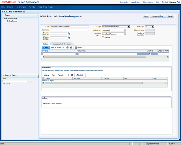Click the search Tasks go arrow button
The height and width of the screenshot is (145, 181).
pos(30,81)
